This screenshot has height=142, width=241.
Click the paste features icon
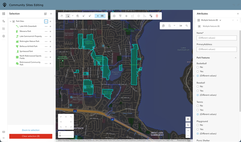point(169,26)
